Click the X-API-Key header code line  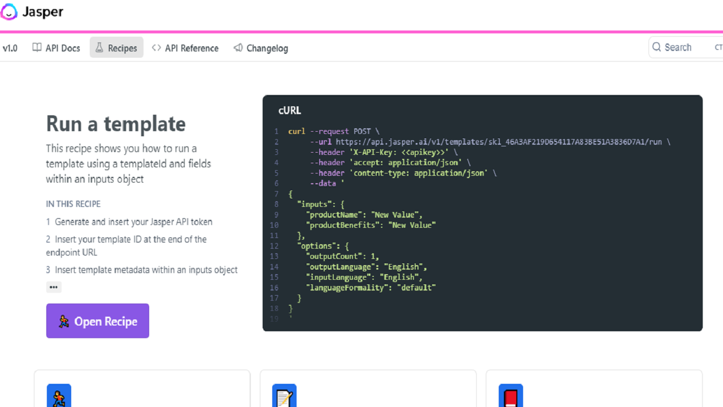click(x=384, y=152)
